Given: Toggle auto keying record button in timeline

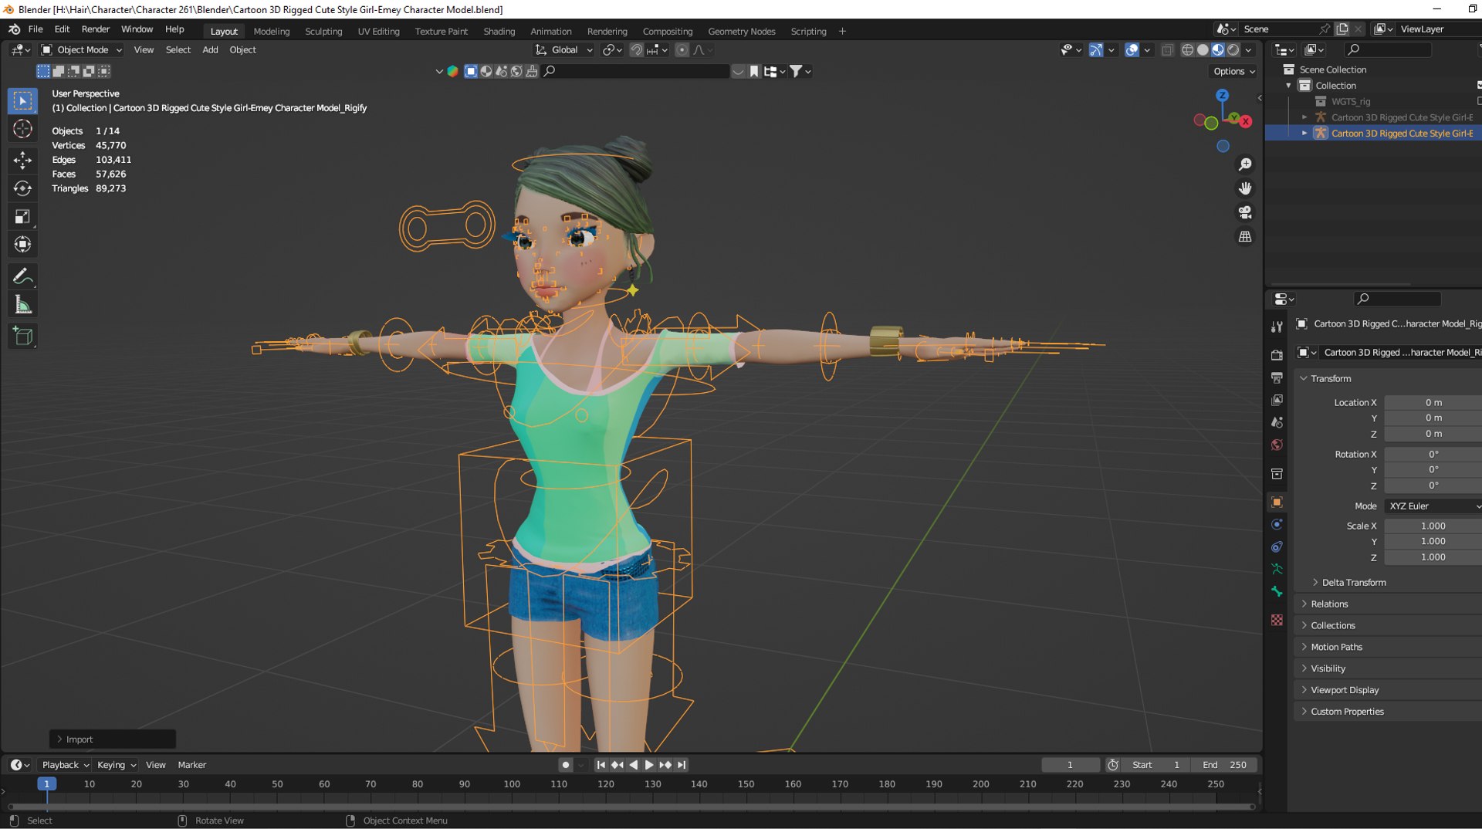Looking at the screenshot, I should click(x=566, y=765).
